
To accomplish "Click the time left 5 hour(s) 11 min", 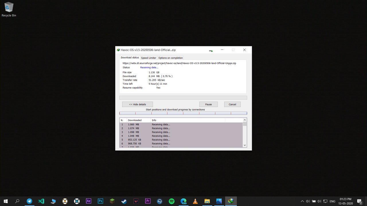I will point(158,84).
